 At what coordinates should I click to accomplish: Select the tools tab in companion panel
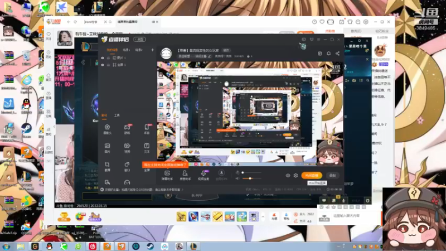[x=117, y=115]
